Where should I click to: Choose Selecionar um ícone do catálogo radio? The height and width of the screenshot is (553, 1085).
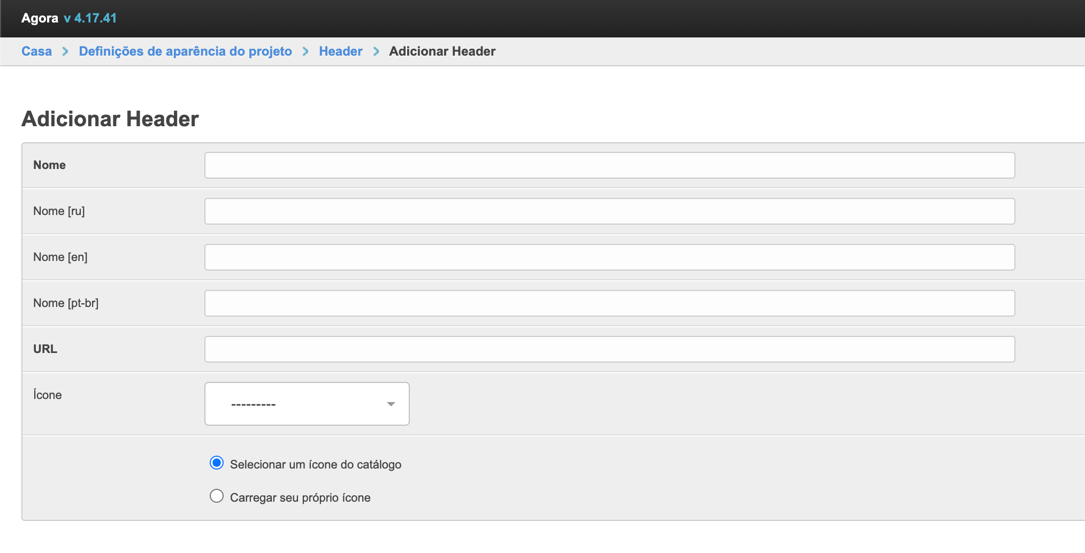[217, 463]
